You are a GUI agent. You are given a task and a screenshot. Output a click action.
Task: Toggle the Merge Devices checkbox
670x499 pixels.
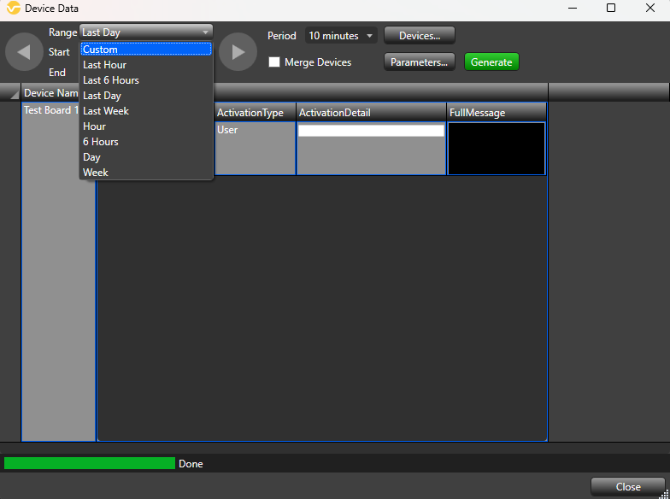274,62
